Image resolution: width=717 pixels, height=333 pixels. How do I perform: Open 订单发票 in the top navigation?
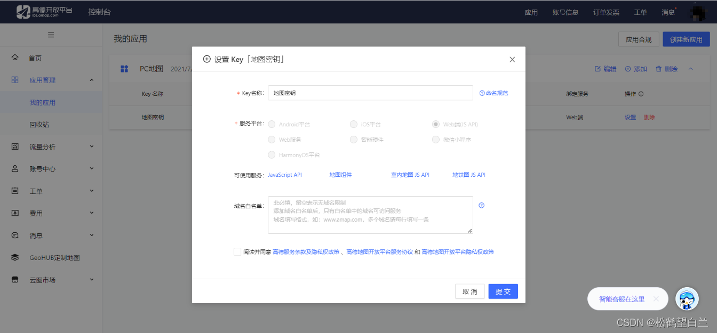pyautogui.click(x=606, y=12)
